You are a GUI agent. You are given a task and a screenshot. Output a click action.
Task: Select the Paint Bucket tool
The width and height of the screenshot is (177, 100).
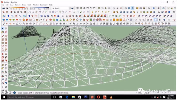click(3, 32)
